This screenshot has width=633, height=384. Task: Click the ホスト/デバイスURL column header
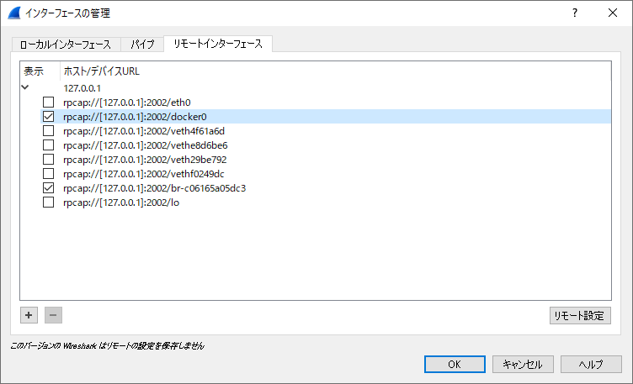coord(335,71)
